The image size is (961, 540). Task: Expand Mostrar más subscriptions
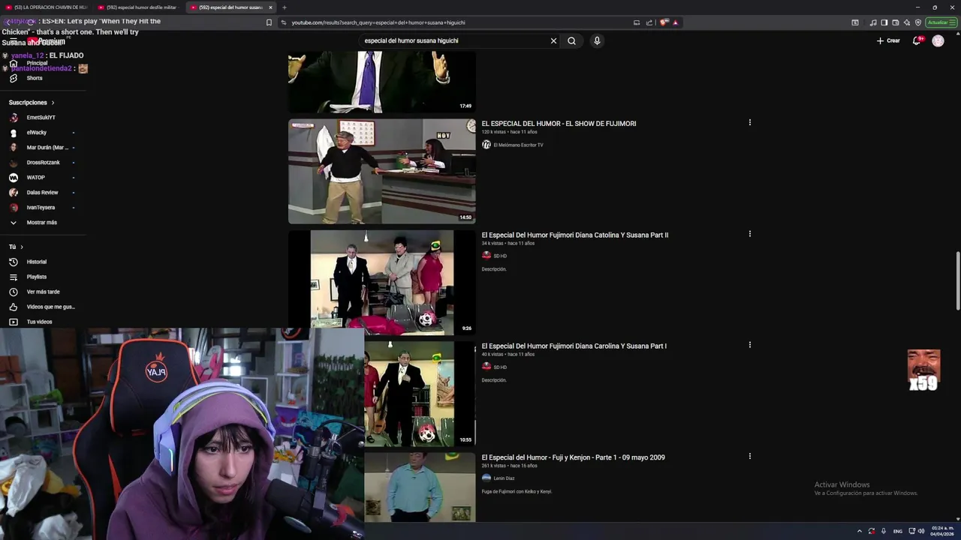(41, 223)
